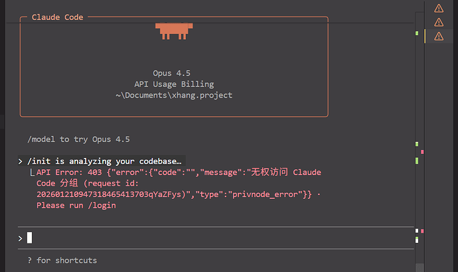Focus the command input field

point(199,238)
